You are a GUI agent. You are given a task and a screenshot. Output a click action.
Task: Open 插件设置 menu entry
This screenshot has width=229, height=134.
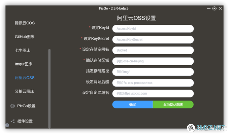pos(25,121)
